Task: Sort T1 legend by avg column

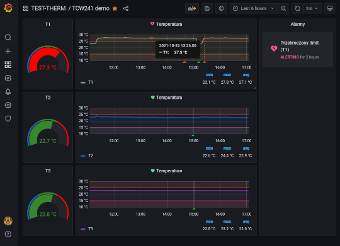Action: pyautogui.click(x=246, y=75)
